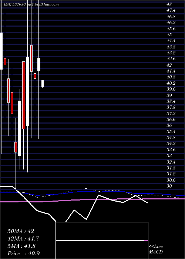Click the 45 price axis label
The height and width of the screenshot is (259, 185).
click(169, 35)
